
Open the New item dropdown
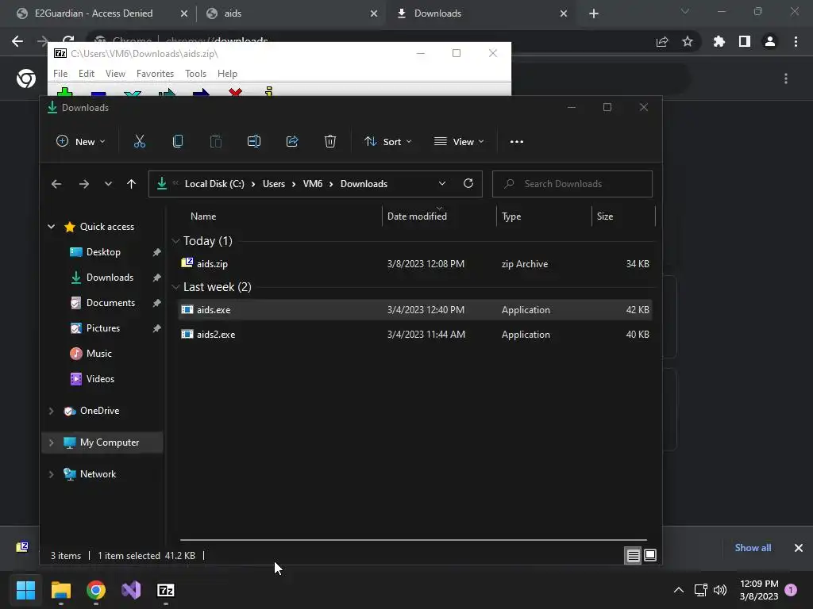coord(80,141)
